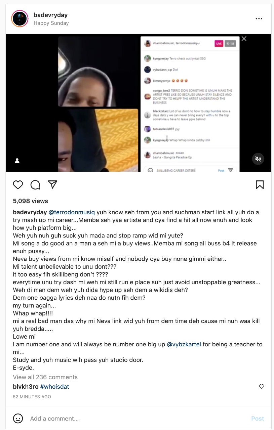Like the post with heart icon
Screen dimensions: 274x430
tap(18, 184)
